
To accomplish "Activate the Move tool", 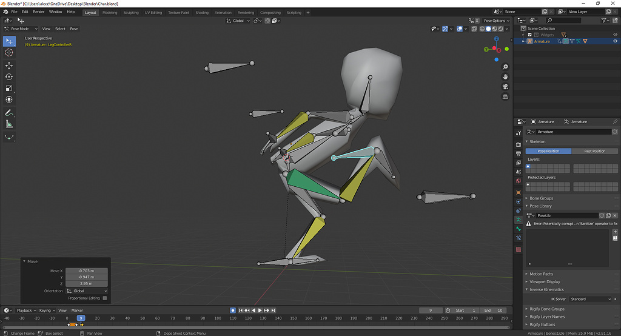I will tap(9, 66).
